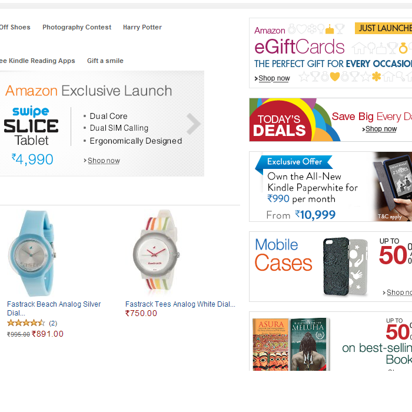Open the blue Fastrack Beach watch image
Image resolution: width=412 pixels, height=412 pixels.
click(32, 253)
